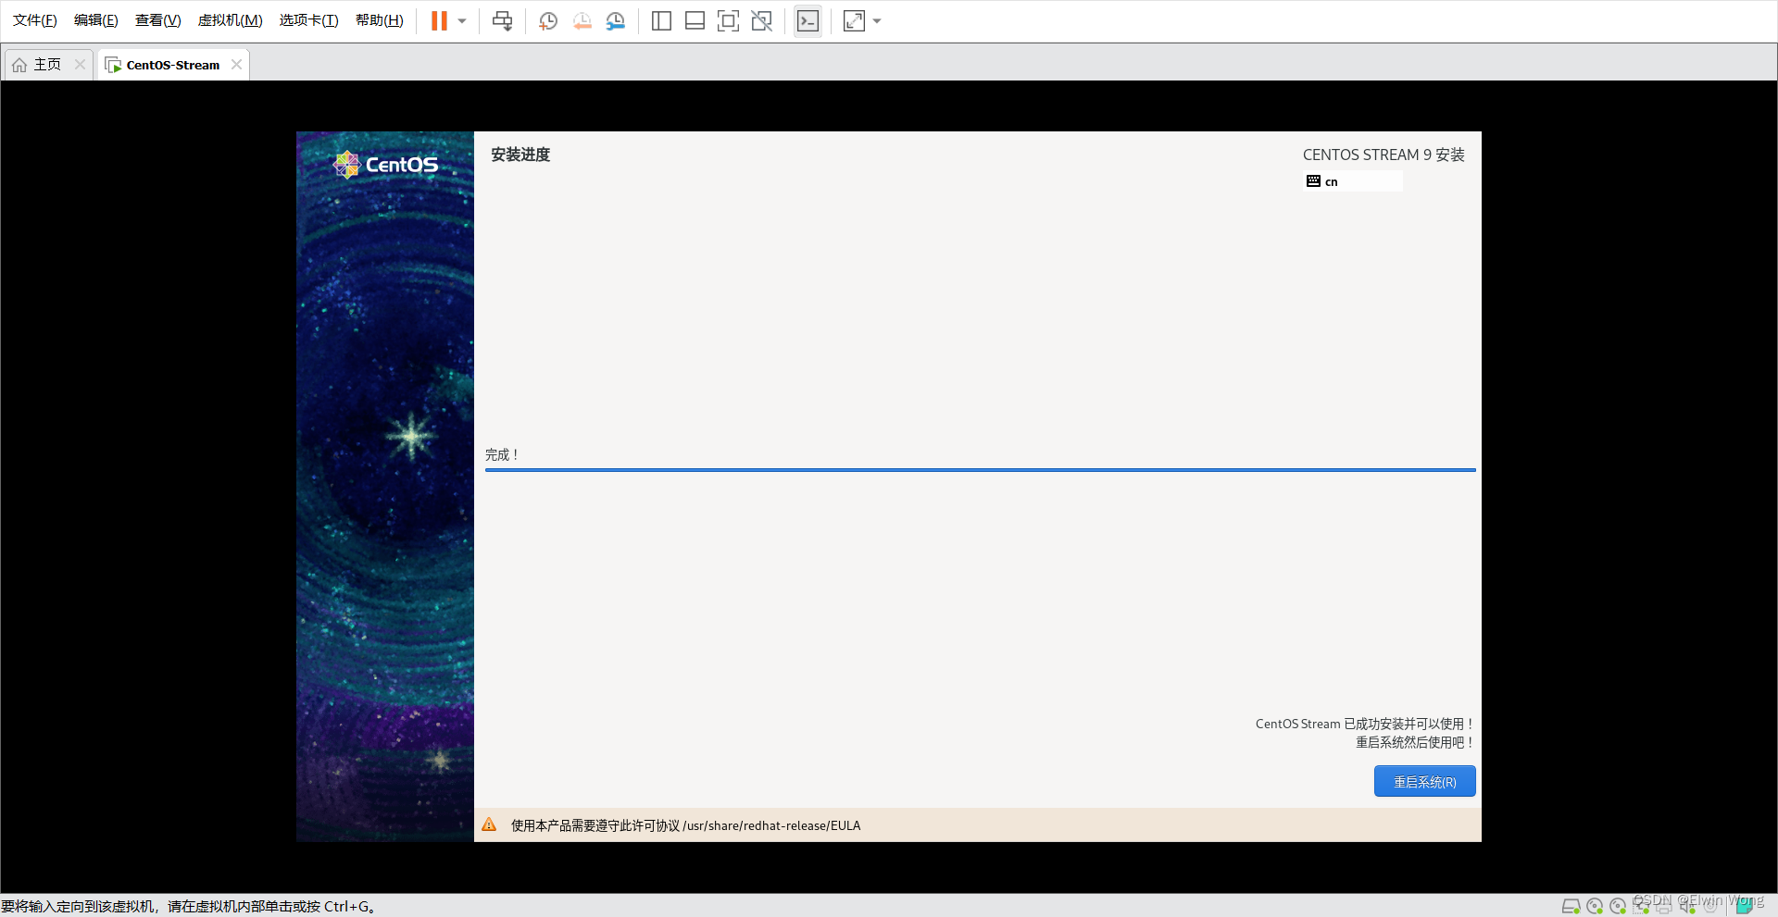
Task: Expand the stretch mode dropdown arrow
Action: 877,20
